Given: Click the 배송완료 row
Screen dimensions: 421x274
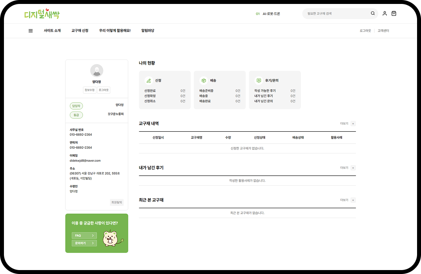Looking at the screenshot, I should pyautogui.click(x=220, y=101).
